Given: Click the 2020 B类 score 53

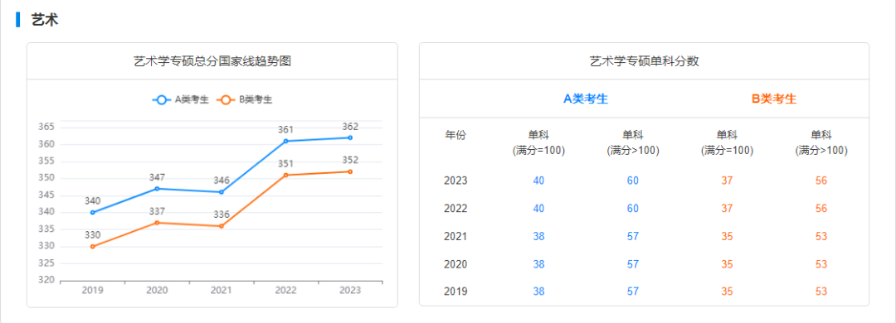Looking at the screenshot, I should click(x=821, y=264).
